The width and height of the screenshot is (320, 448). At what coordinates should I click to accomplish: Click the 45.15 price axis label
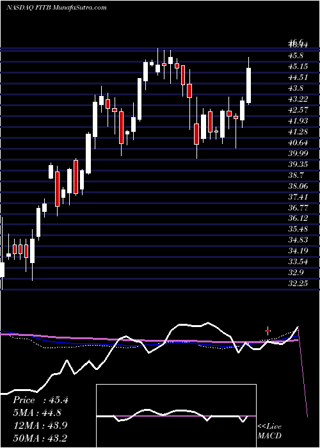pyautogui.click(x=298, y=67)
